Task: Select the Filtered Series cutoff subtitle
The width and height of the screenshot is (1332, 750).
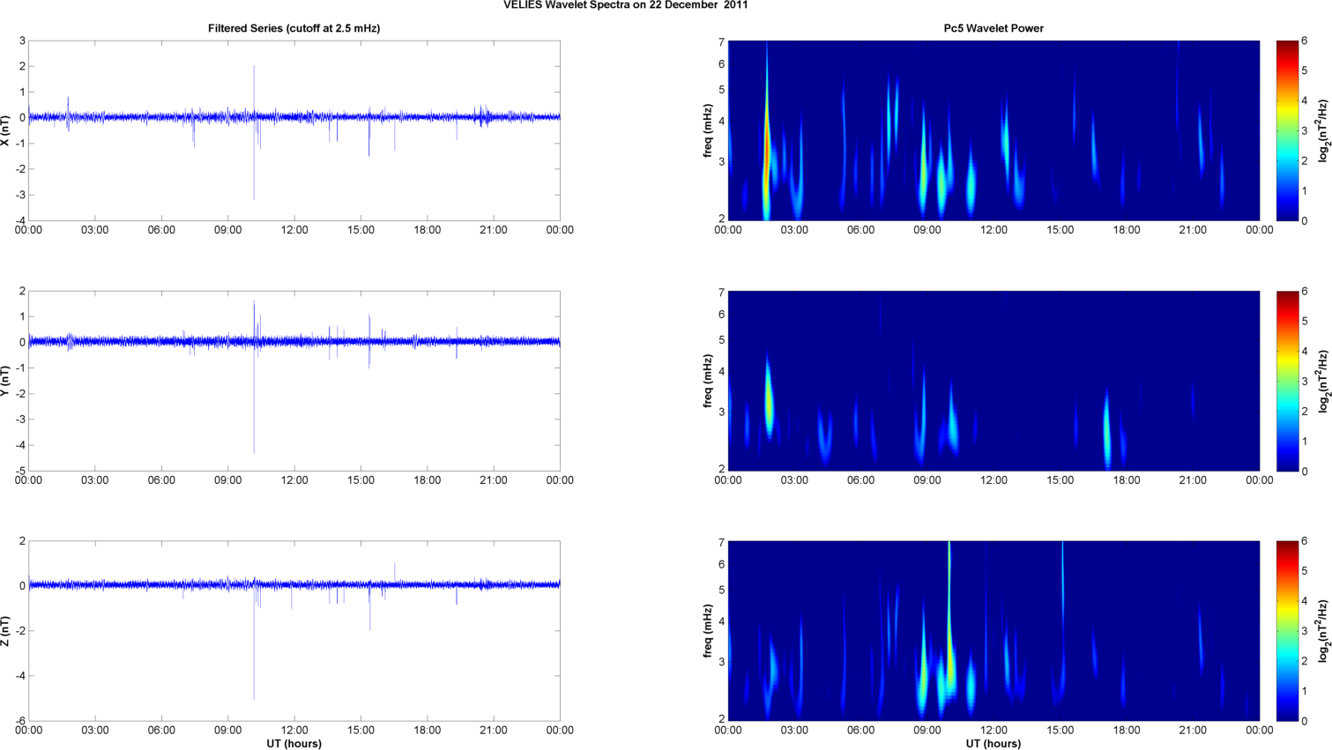Action: (294, 28)
